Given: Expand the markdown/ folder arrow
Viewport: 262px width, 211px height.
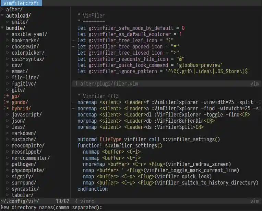Looking at the screenshot, I should point(8,133).
